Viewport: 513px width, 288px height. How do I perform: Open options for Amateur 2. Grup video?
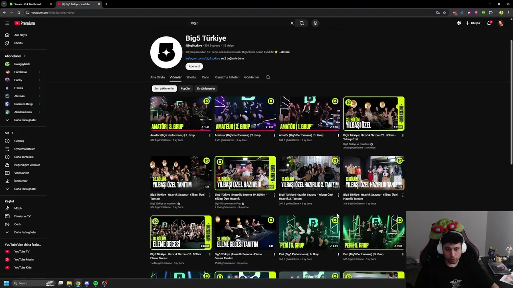(x=274, y=136)
